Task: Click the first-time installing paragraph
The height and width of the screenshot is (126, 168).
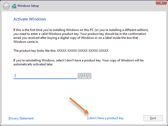Action: point(81,36)
